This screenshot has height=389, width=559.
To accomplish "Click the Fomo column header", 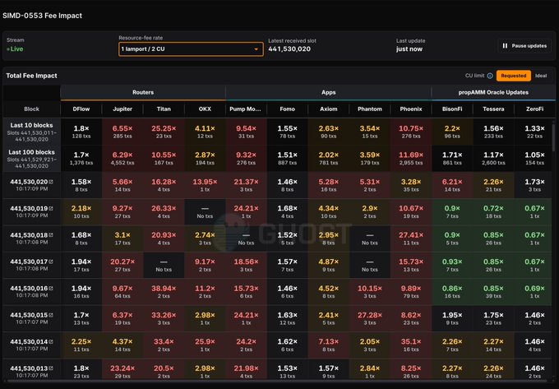I will pos(288,109).
